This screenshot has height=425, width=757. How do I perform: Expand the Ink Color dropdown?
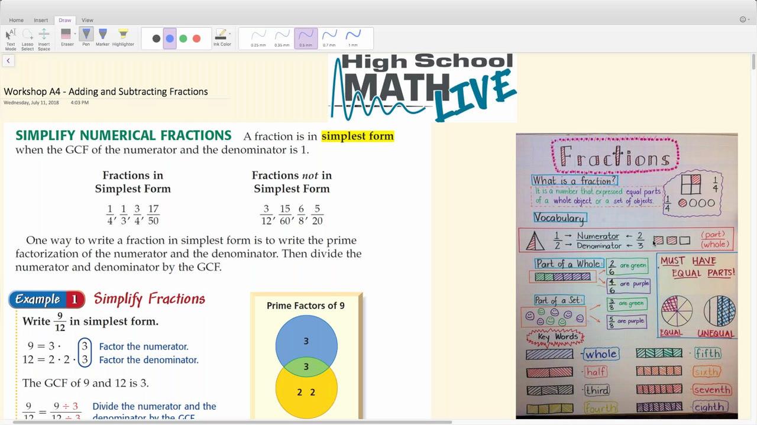(x=229, y=34)
